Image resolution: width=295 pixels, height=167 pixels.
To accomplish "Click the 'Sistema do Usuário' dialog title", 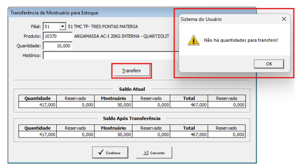I will 201,19.
